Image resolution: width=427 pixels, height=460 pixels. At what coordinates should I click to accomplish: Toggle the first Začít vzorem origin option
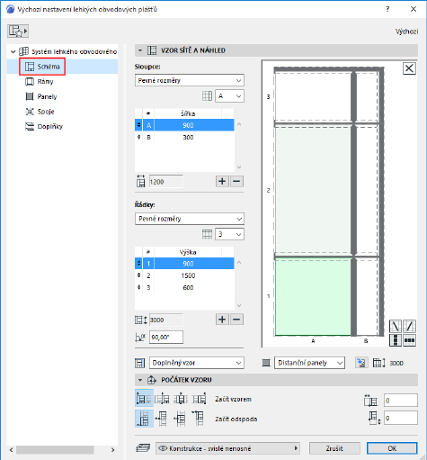[x=144, y=399]
